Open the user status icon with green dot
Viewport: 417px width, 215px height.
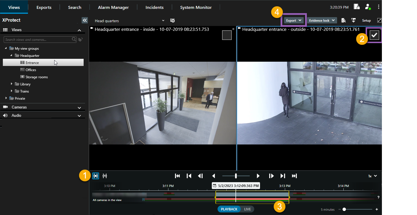click(x=368, y=7)
